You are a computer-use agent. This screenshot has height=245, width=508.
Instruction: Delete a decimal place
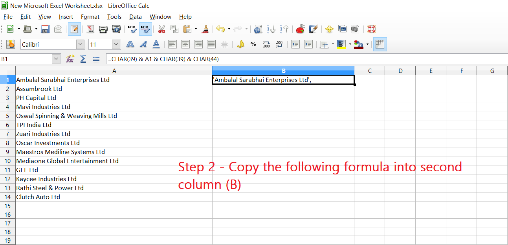click(x=279, y=44)
